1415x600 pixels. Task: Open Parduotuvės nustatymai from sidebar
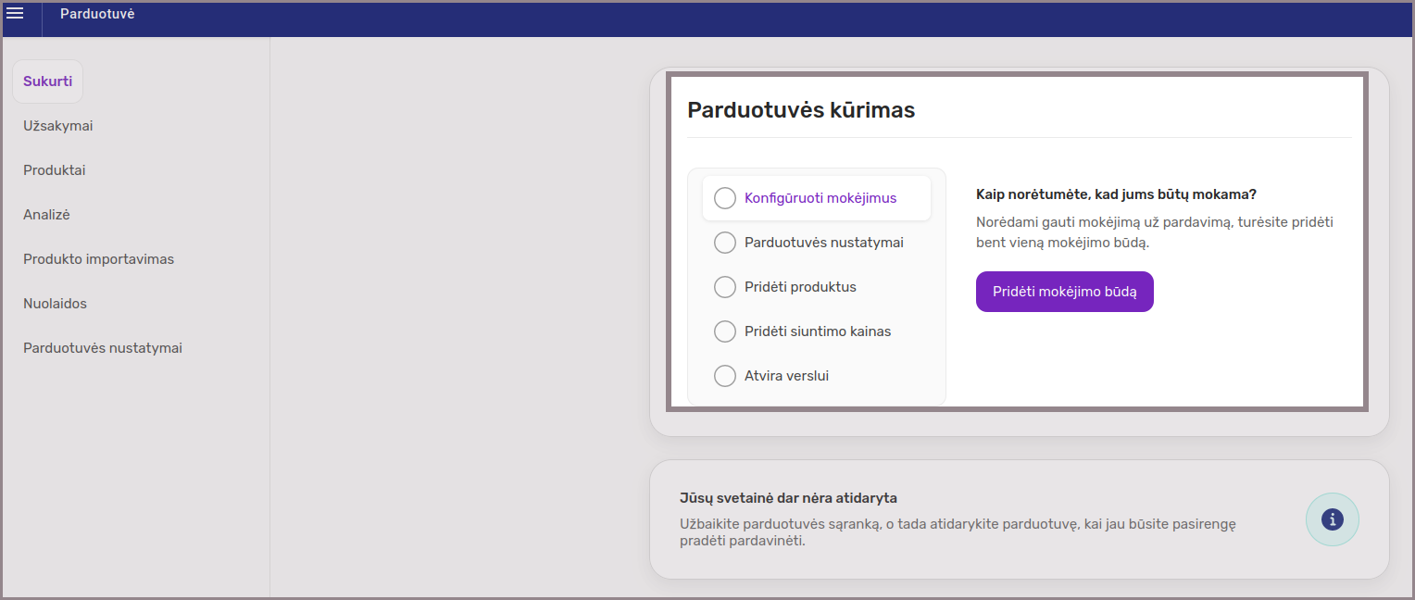pyautogui.click(x=103, y=348)
